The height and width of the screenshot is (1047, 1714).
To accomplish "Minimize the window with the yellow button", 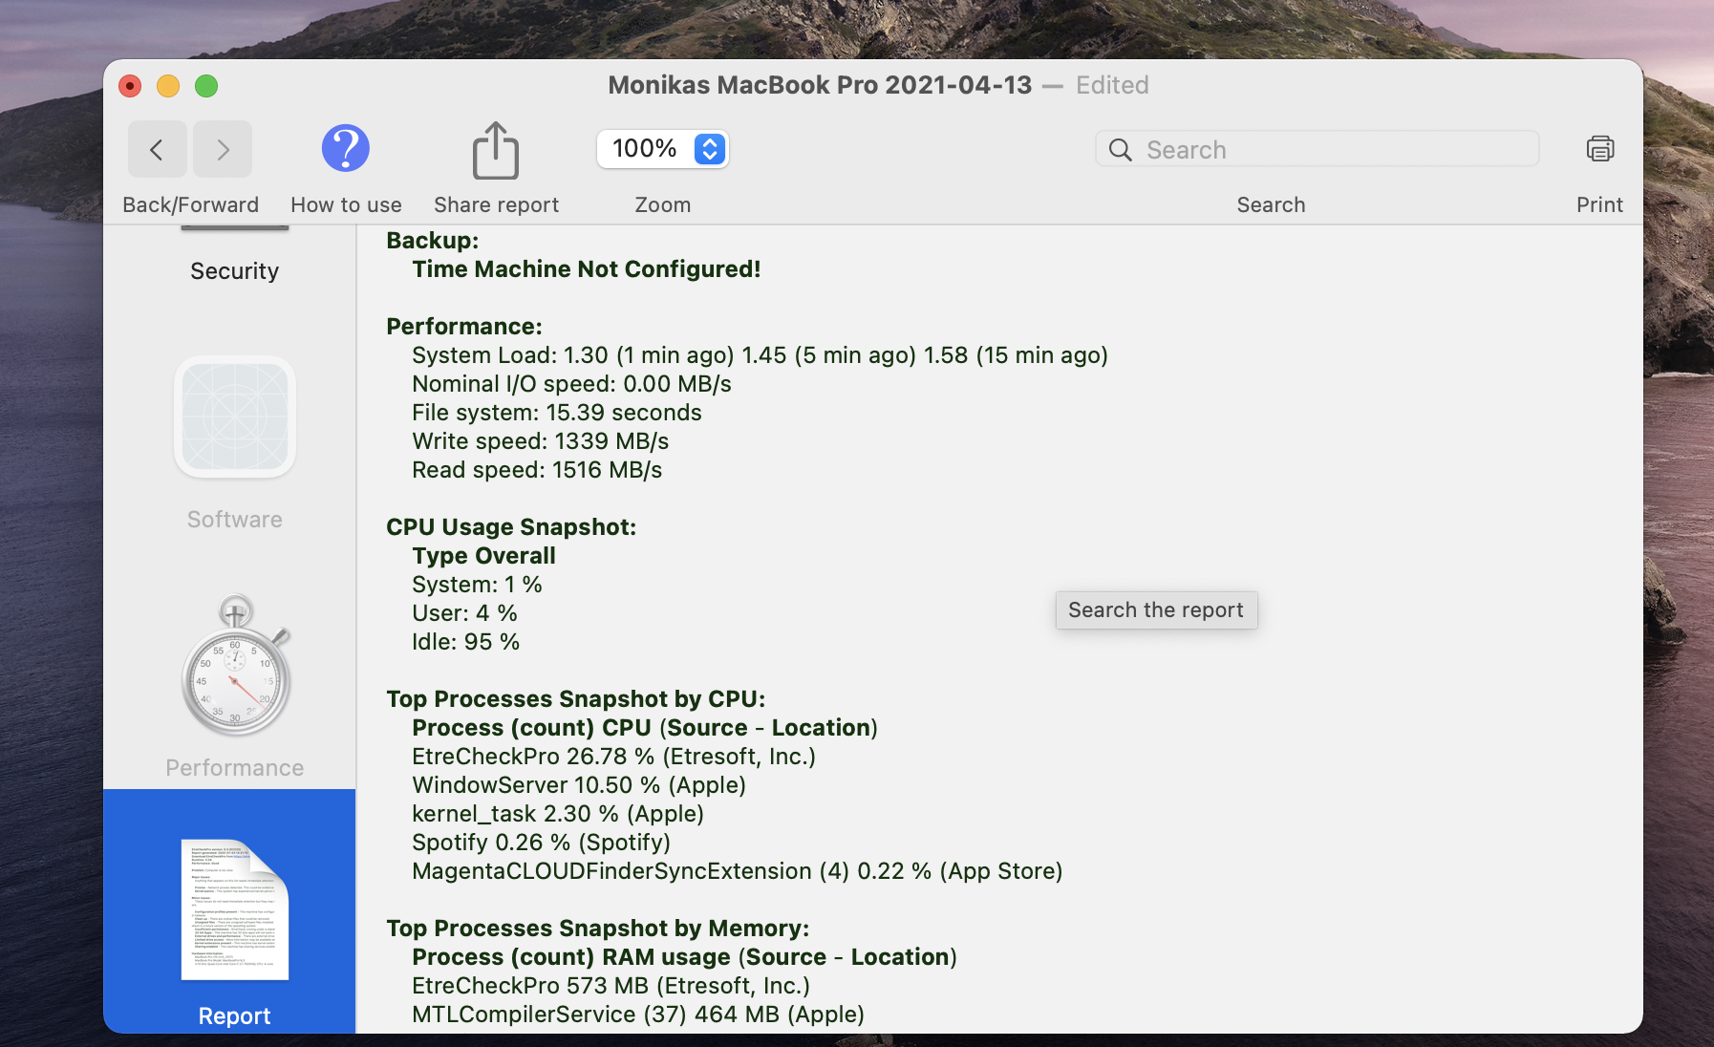I will click(168, 86).
